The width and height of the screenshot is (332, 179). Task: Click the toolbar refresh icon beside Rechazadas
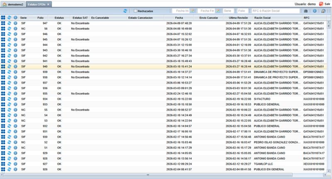coord(125,11)
